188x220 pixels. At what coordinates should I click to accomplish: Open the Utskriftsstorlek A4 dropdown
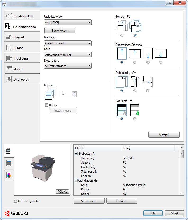(x=68, y=22)
